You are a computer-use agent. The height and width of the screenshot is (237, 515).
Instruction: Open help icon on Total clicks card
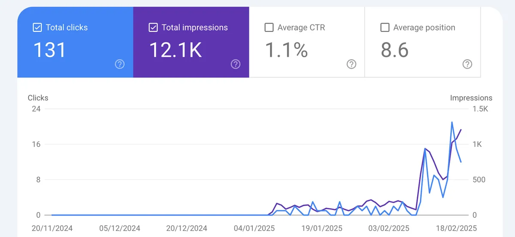pos(120,64)
